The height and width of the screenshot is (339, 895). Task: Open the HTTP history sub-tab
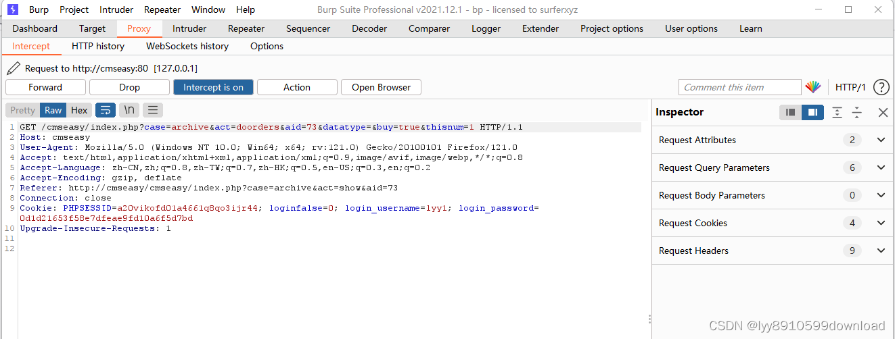98,46
